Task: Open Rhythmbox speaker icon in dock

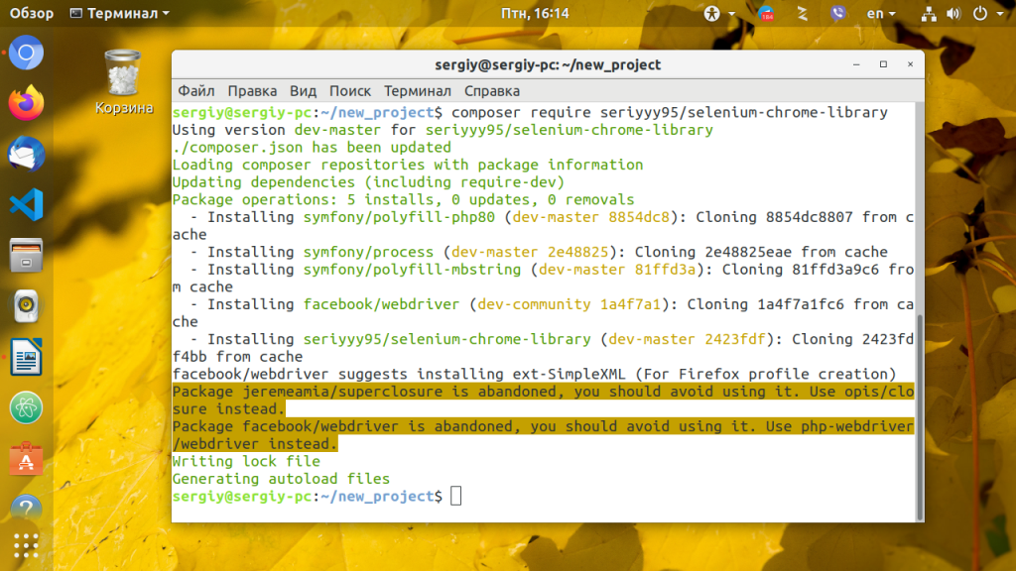Action: [26, 306]
